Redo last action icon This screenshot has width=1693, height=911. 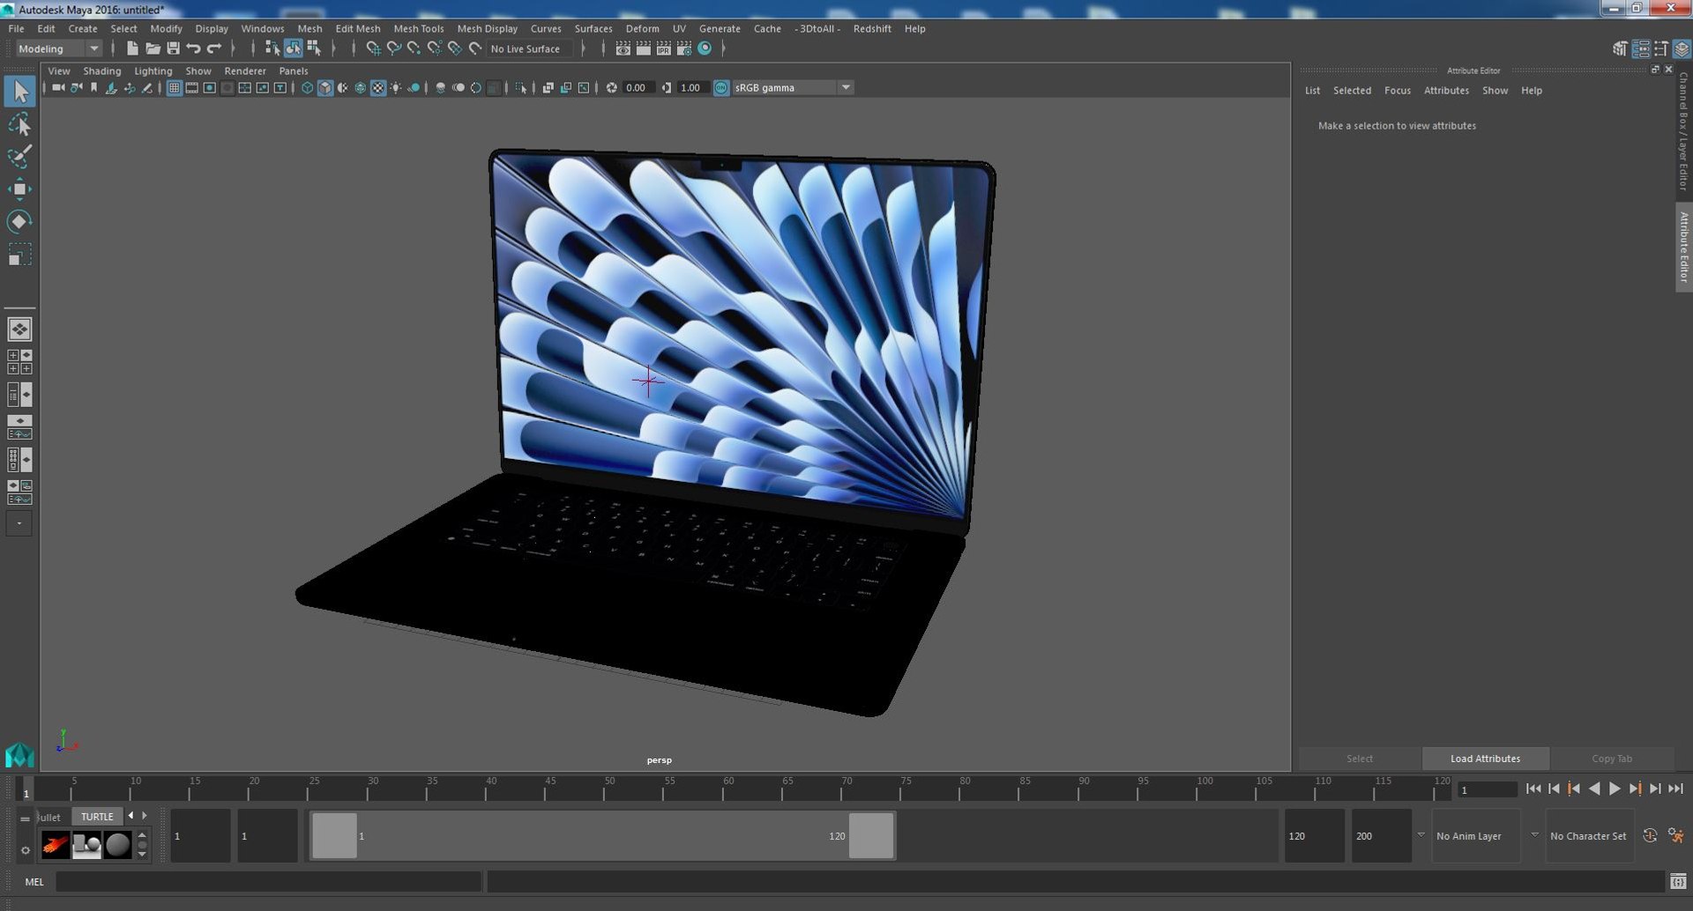tap(213, 48)
